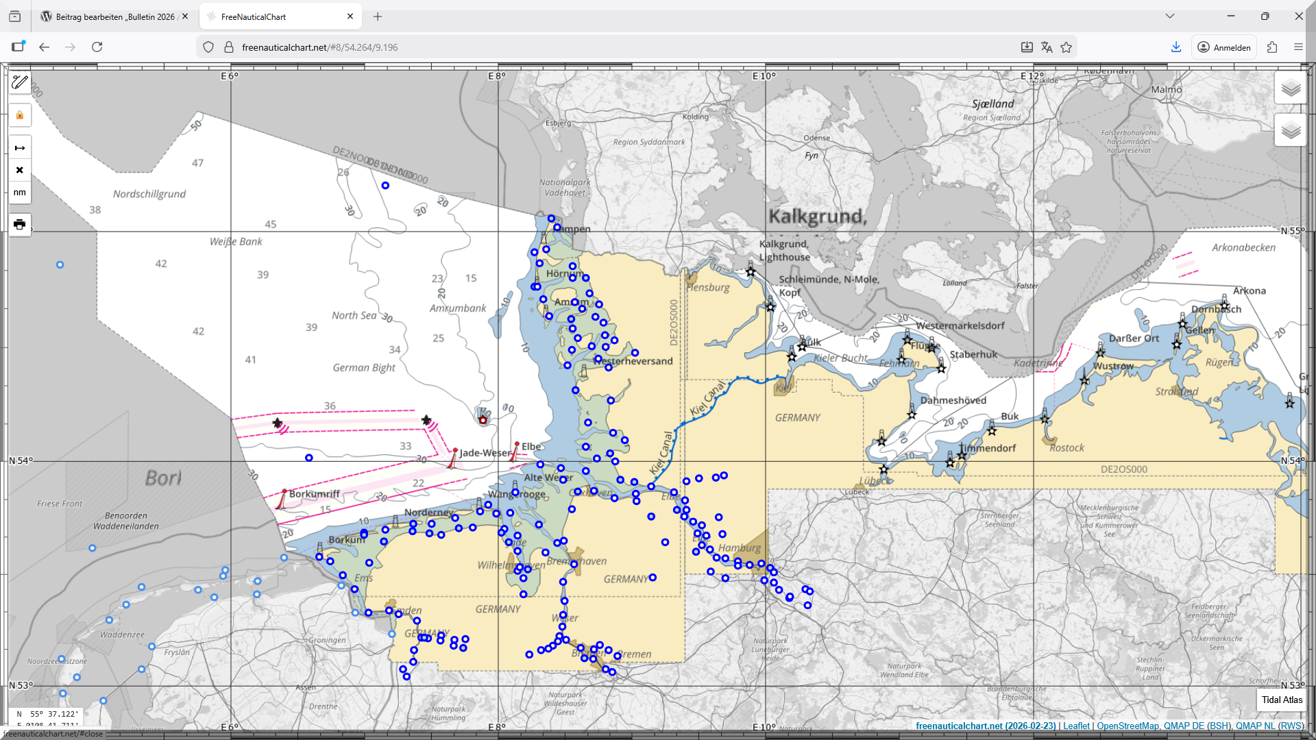Clear measurement with the X button
1316x740 pixels.
(20, 170)
